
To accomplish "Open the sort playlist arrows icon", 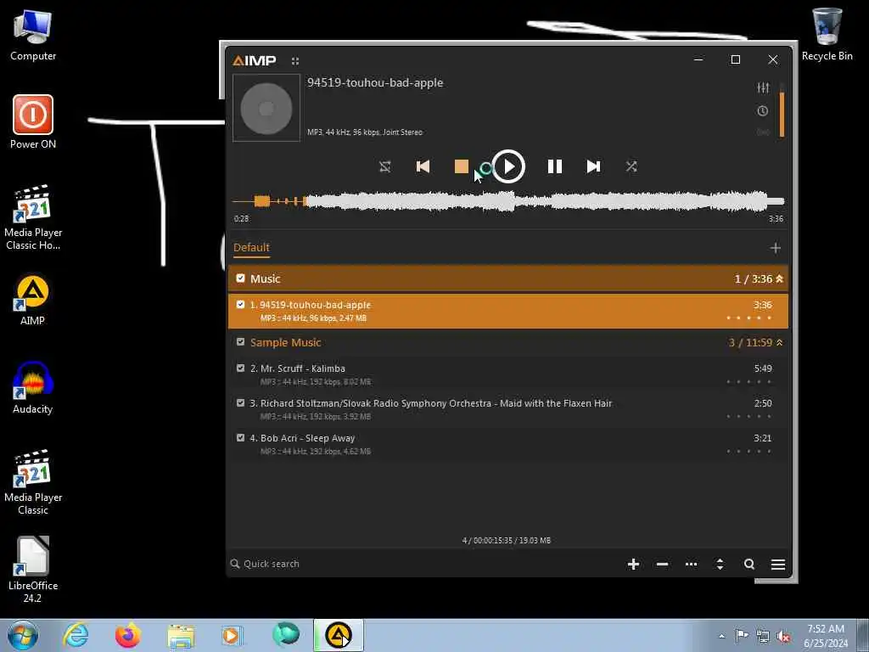I will point(720,564).
